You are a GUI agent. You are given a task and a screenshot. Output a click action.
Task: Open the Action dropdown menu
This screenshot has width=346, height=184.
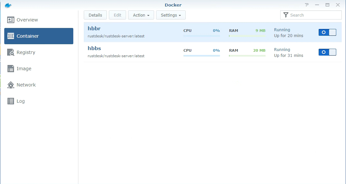pos(141,15)
